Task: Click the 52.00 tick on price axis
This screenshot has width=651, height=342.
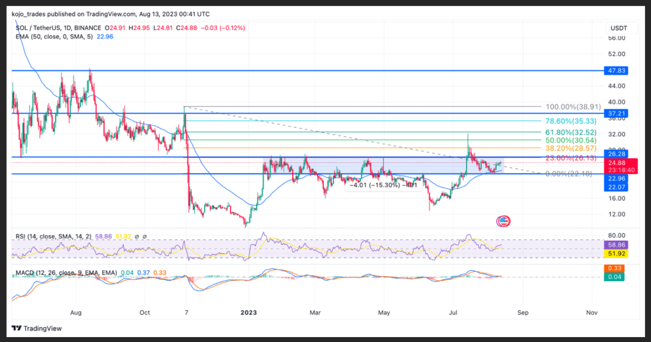Action: pyautogui.click(x=616, y=54)
